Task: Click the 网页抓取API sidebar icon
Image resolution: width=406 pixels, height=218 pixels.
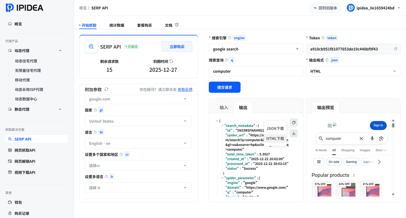Action: tap(10, 150)
